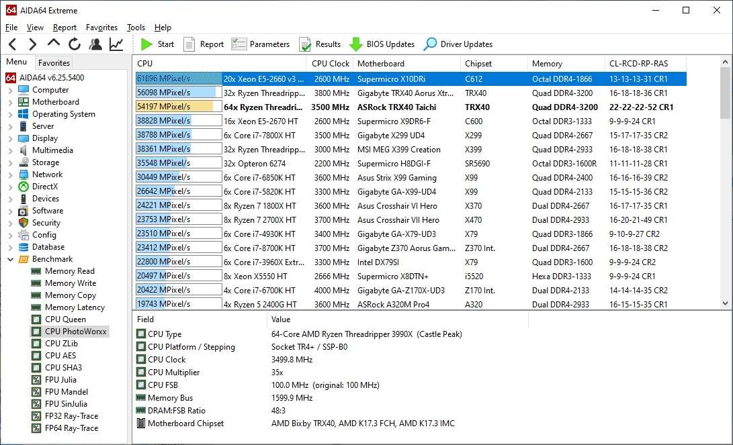Start the benchmark
Viewport: 733px width, 445px height.
click(157, 44)
